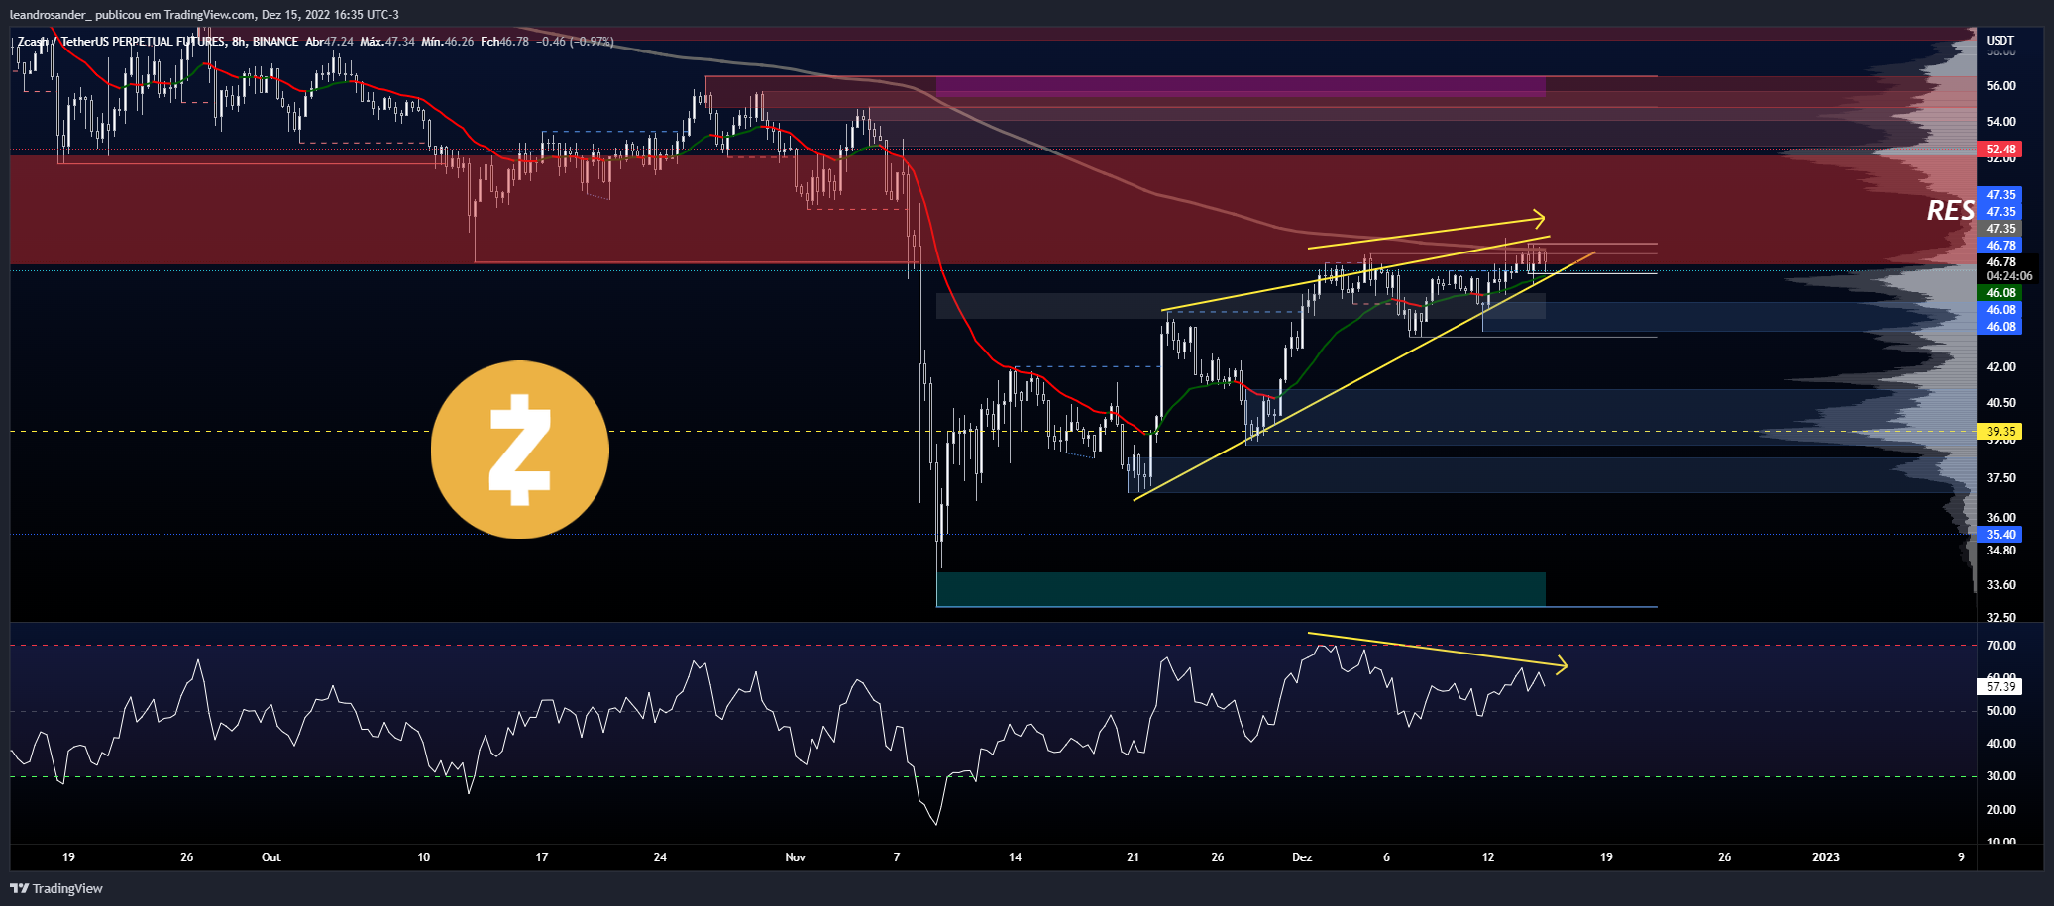Click the 42.00 price axis tick
Screen dimensions: 2054x906
click(2000, 367)
